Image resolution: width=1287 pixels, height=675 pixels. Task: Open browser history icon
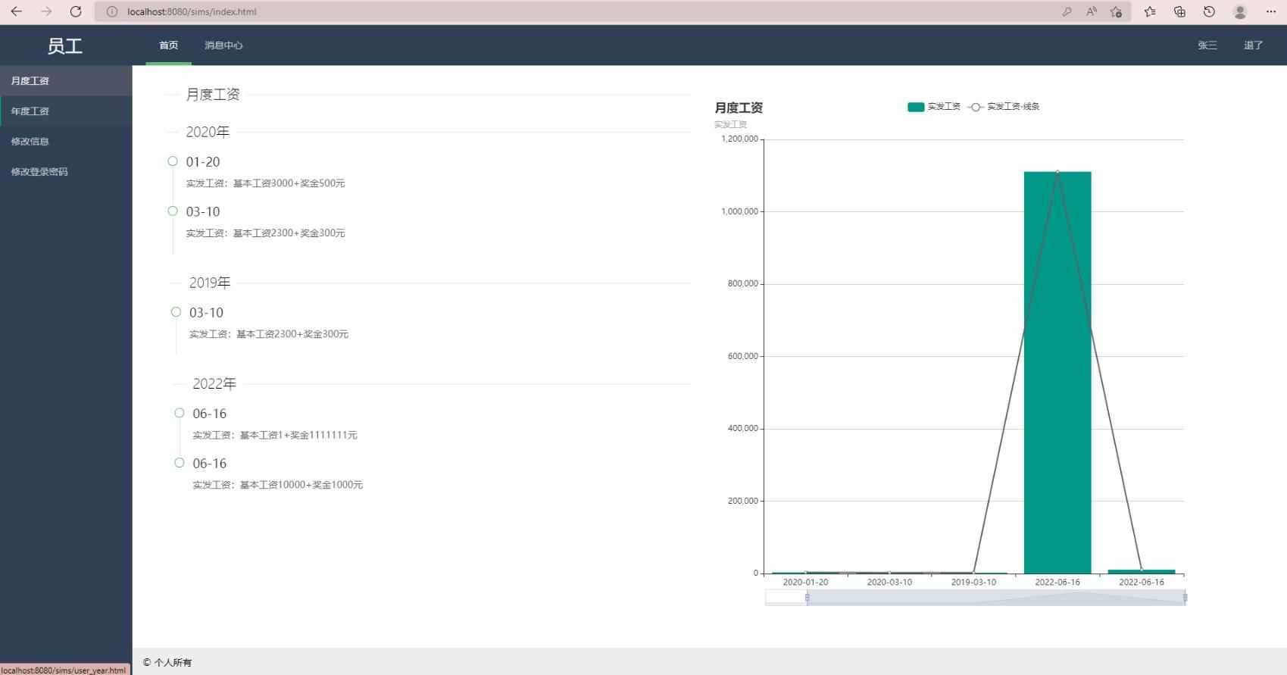click(x=1209, y=11)
